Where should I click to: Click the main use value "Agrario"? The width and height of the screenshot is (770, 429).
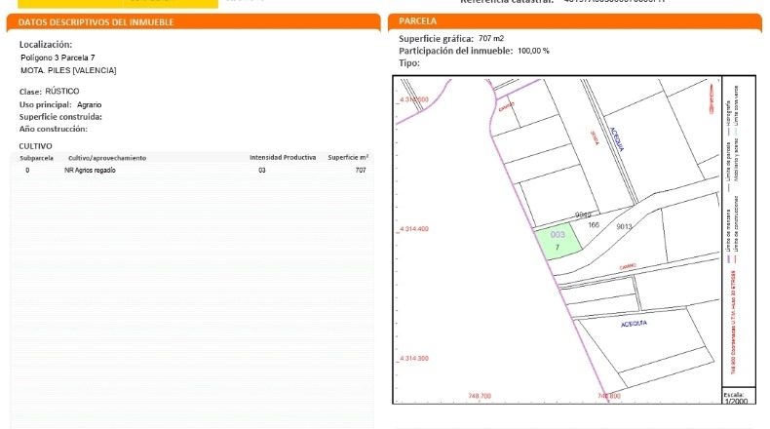(x=90, y=104)
